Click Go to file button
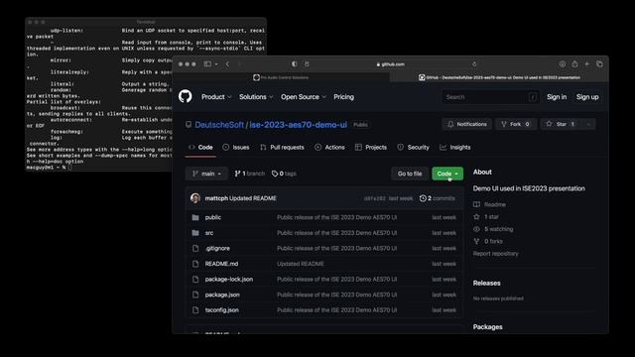 pos(410,174)
